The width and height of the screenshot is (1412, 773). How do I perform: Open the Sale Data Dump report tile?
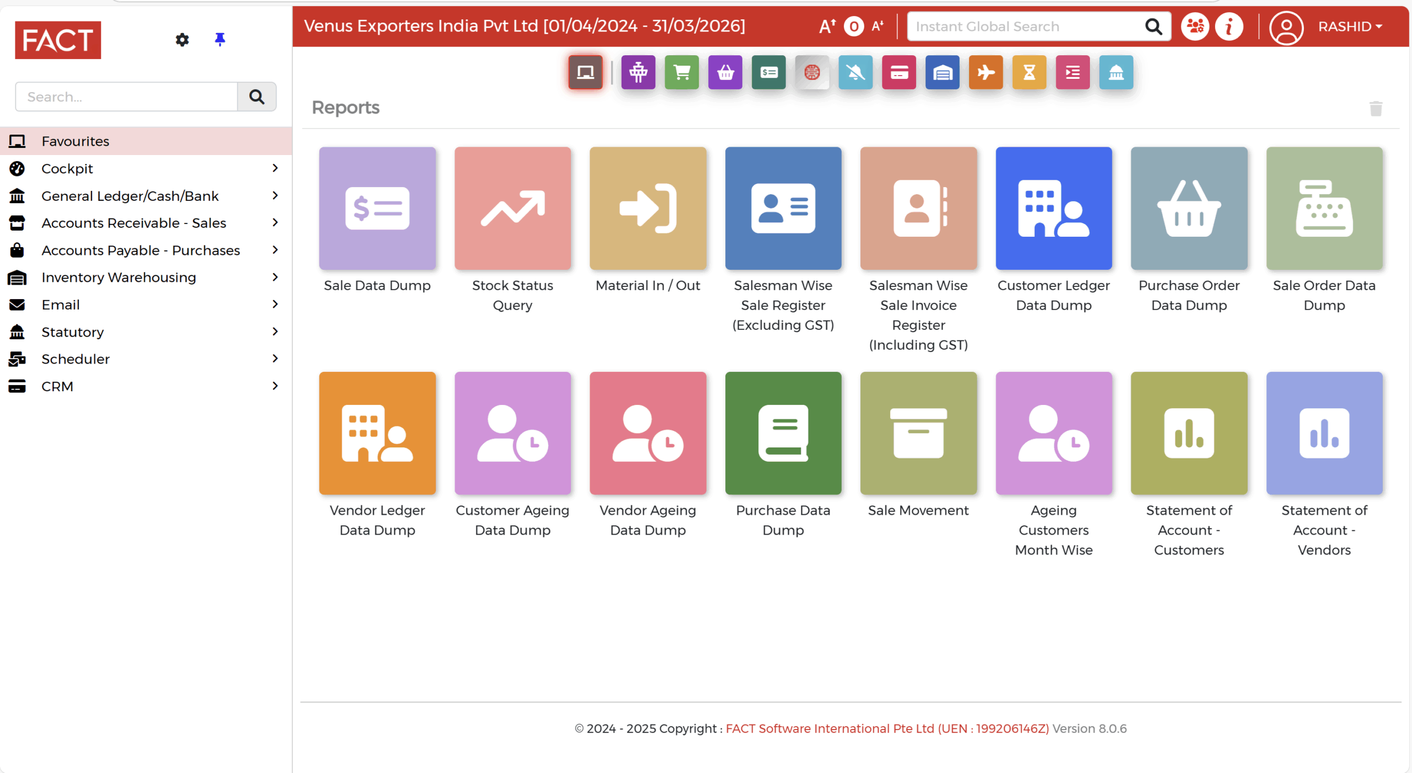point(377,209)
